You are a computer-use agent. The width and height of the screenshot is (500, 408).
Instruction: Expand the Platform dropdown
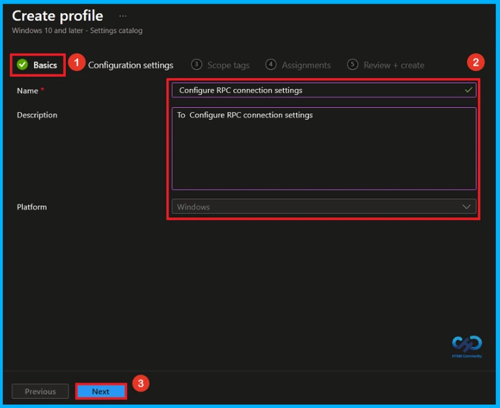coord(324,206)
